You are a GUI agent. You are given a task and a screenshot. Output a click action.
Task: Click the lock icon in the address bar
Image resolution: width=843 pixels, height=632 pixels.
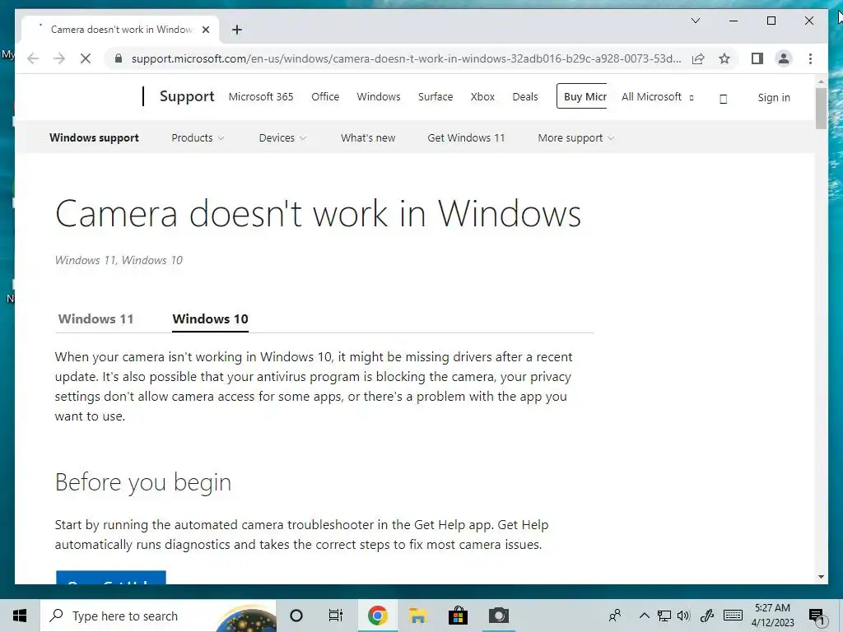119,58
